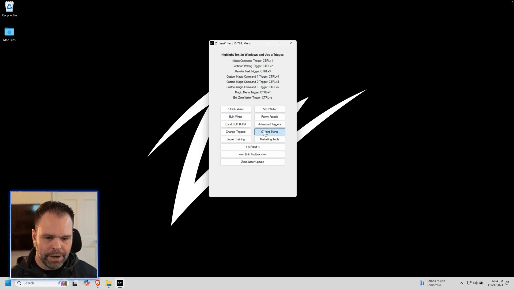This screenshot has height=289, width=514.
Task: Select the Mac Files desktop folder
Action: tap(9, 34)
